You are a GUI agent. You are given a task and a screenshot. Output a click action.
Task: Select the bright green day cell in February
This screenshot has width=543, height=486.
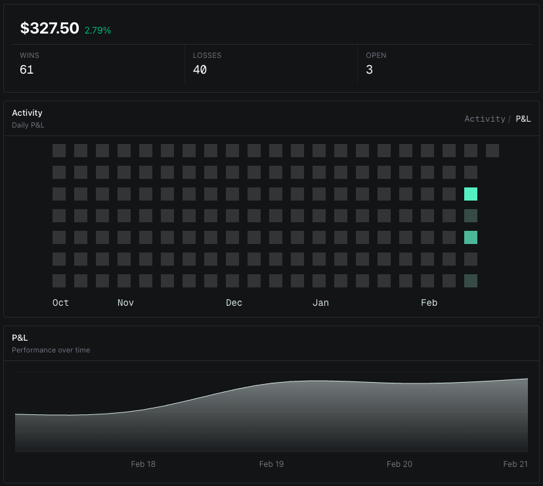[471, 194]
